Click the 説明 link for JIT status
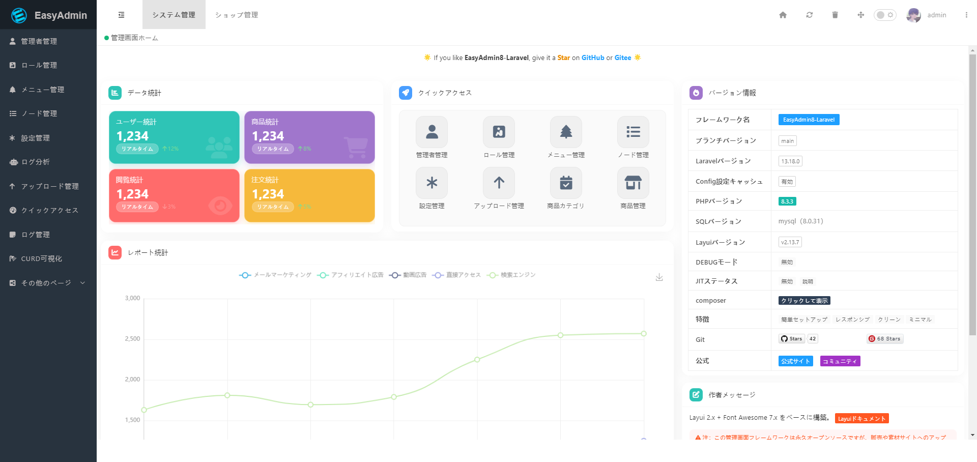The image size is (977, 462). click(808, 281)
